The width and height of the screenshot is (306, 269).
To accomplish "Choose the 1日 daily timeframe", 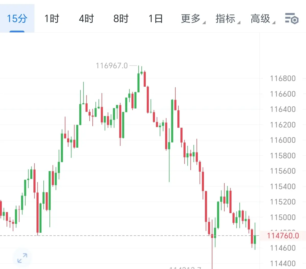I will 155,19.
